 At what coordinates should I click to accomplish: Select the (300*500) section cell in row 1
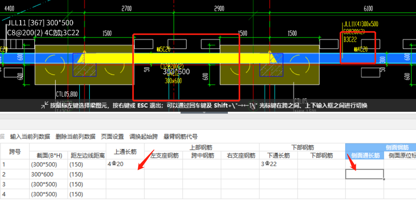48,164
